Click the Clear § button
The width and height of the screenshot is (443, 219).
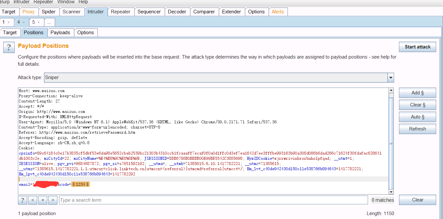pos(418,105)
